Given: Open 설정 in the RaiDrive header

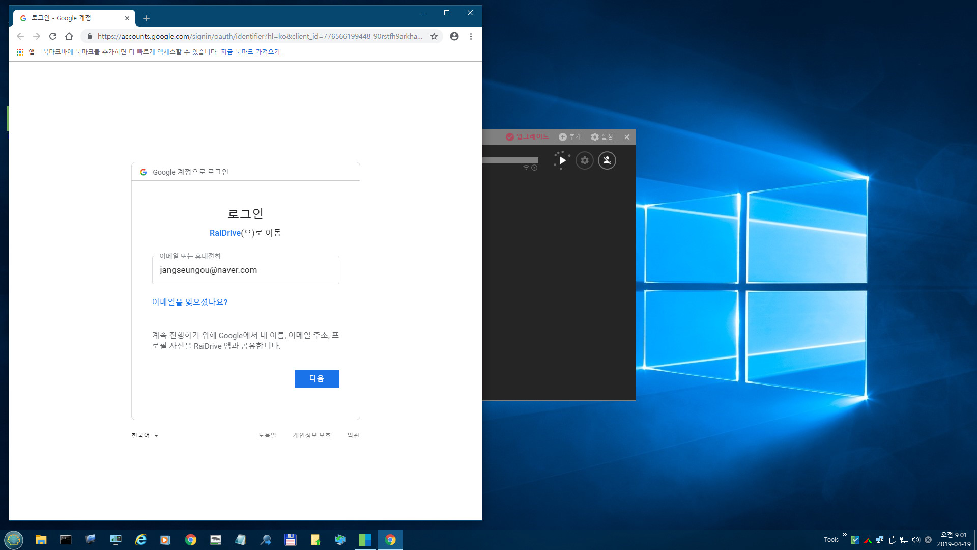Looking at the screenshot, I should pos(601,137).
